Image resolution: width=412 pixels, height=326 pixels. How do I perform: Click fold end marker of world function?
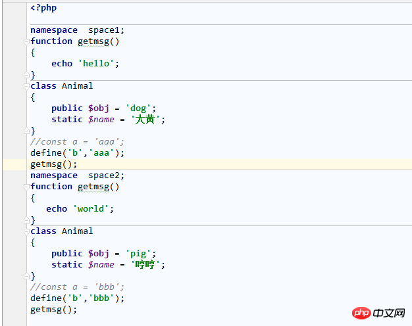(x=27, y=220)
